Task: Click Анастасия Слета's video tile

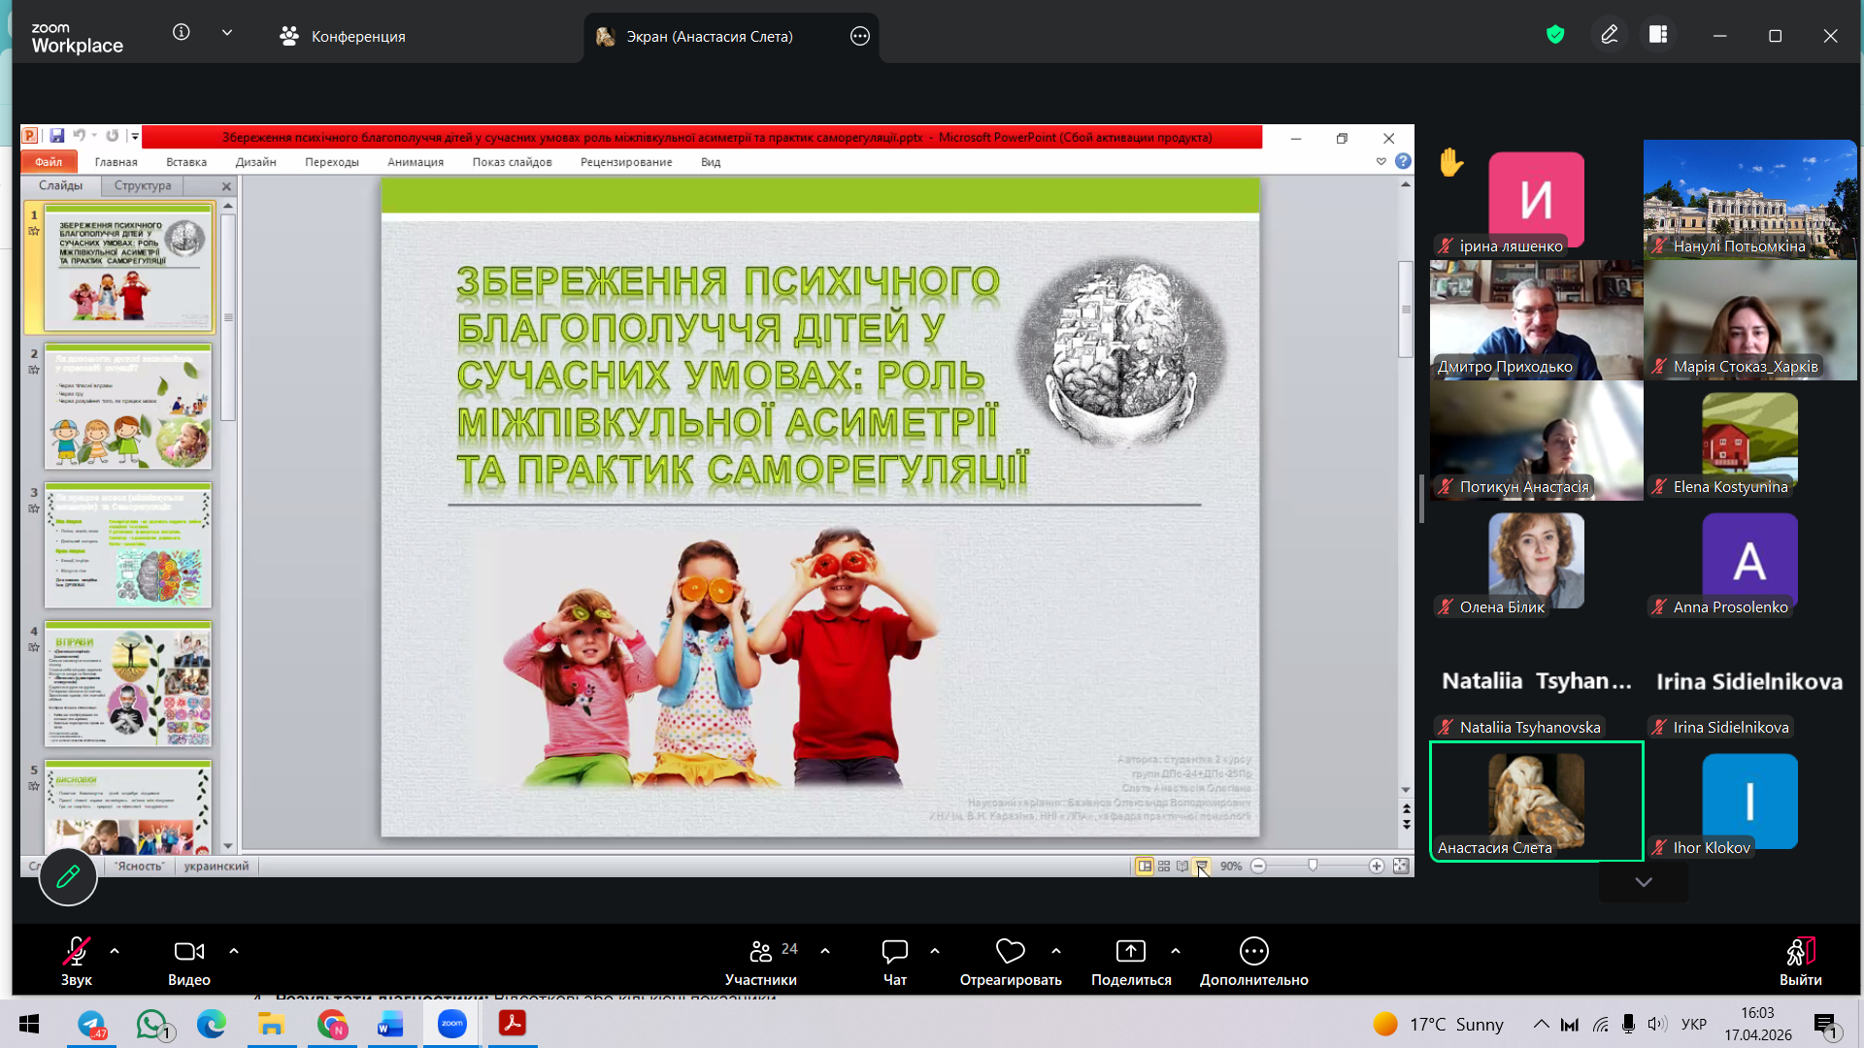Action: [x=1536, y=801]
